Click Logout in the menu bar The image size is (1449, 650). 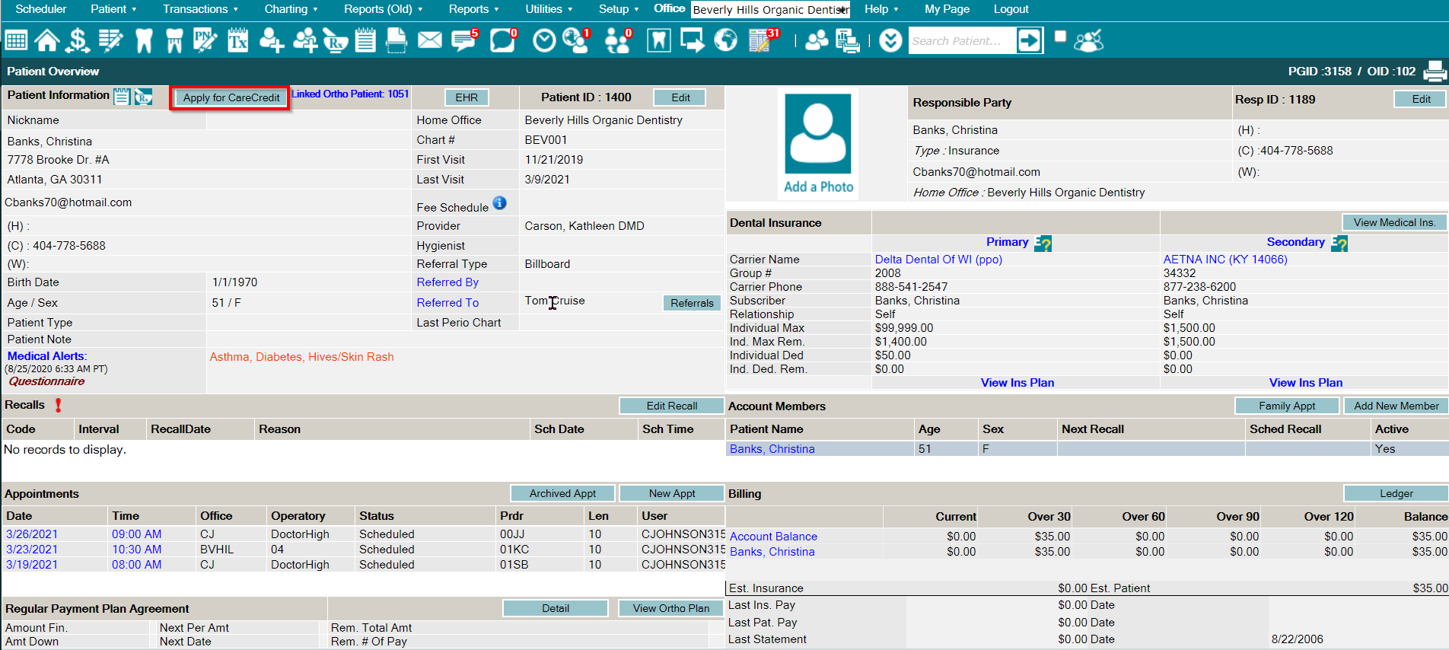[x=1011, y=9]
